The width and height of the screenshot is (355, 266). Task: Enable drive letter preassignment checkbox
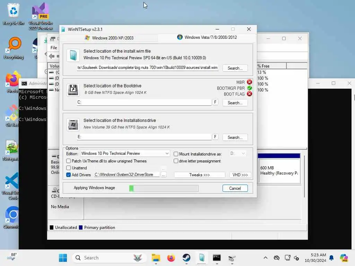176,161
